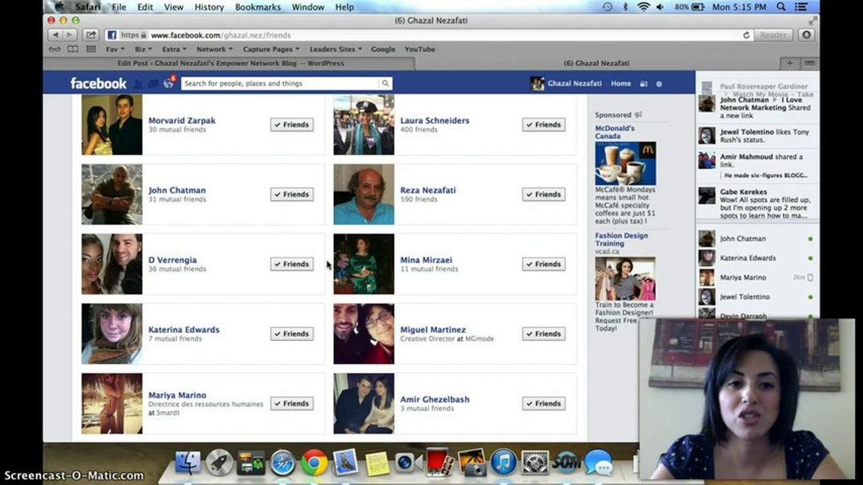Click Safari Reader button
863x485 pixels.
click(773, 35)
